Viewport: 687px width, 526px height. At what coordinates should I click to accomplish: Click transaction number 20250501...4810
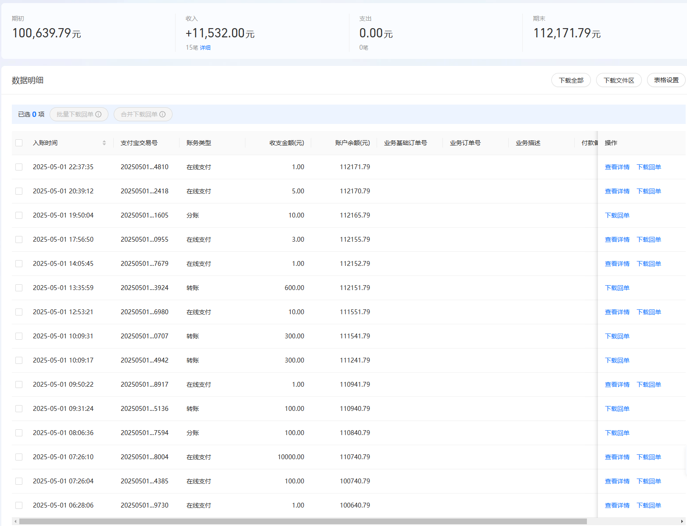click(x=144, y=167)
